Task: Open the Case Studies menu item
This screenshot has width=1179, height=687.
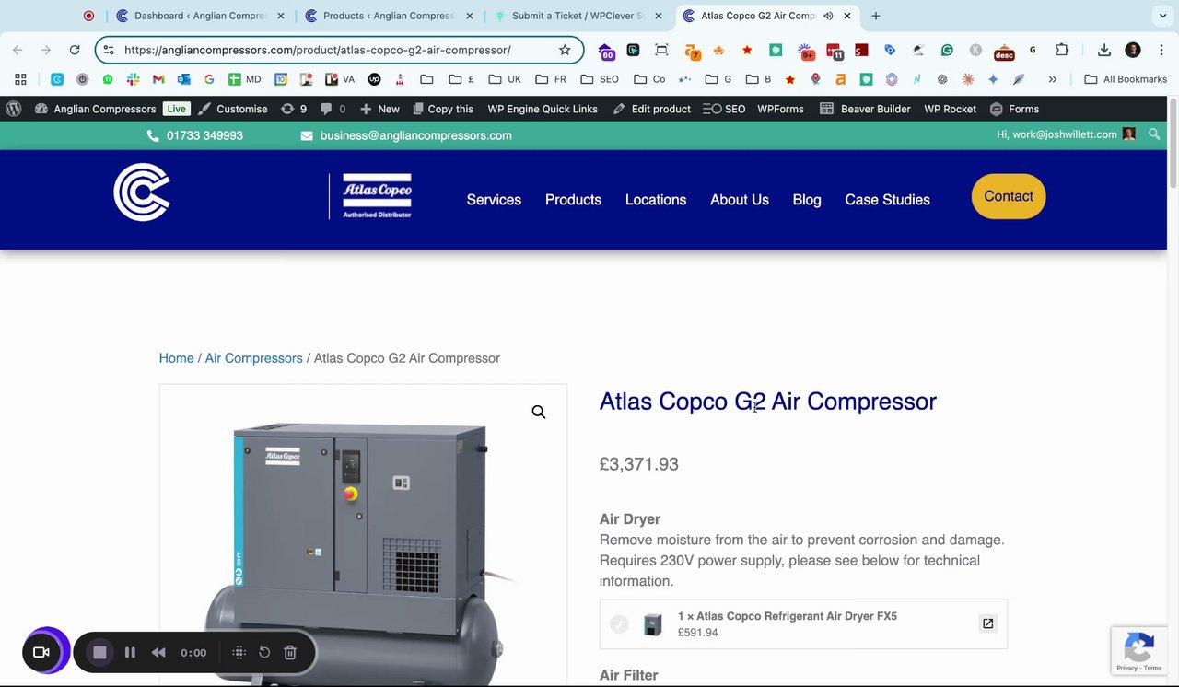Action: coord(888,200)
